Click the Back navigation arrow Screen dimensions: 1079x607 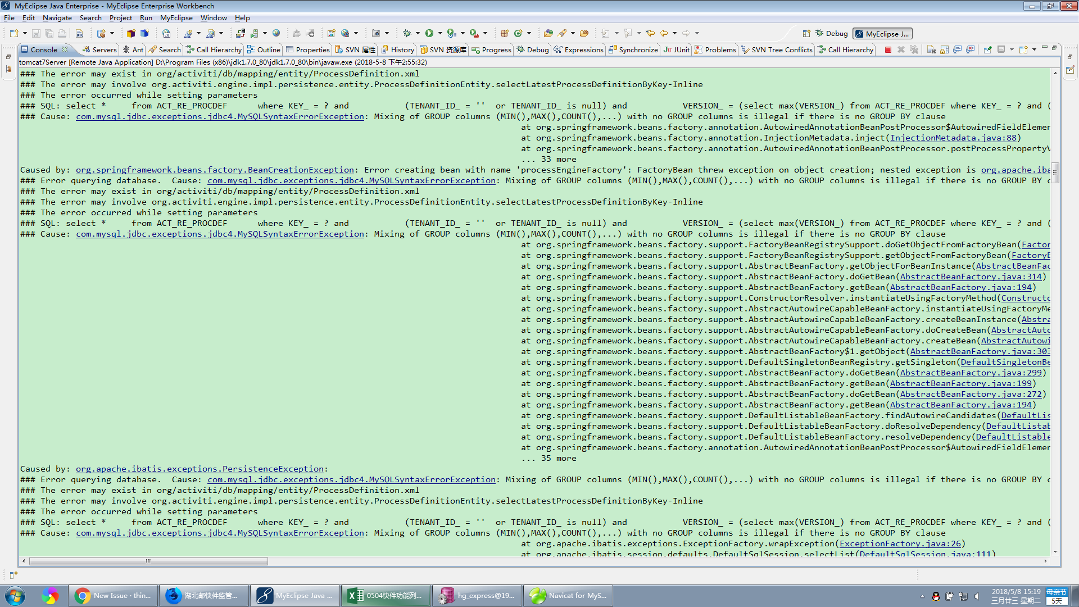pyautogui.click(x=664, y=34)
